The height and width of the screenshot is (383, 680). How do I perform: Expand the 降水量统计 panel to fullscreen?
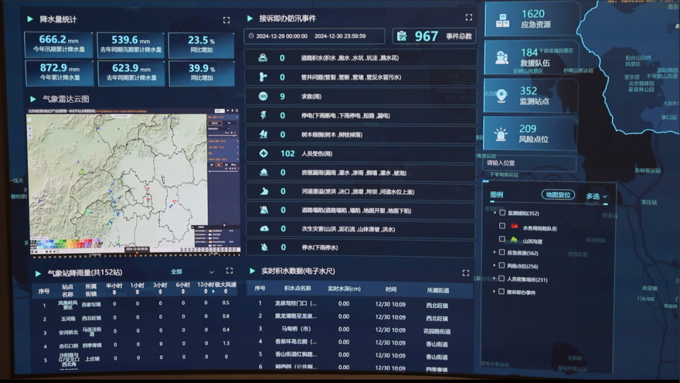click(x=227, y=20)
